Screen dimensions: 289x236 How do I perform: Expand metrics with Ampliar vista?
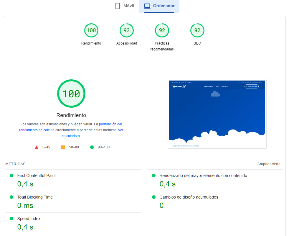click(x=269, y=164)
